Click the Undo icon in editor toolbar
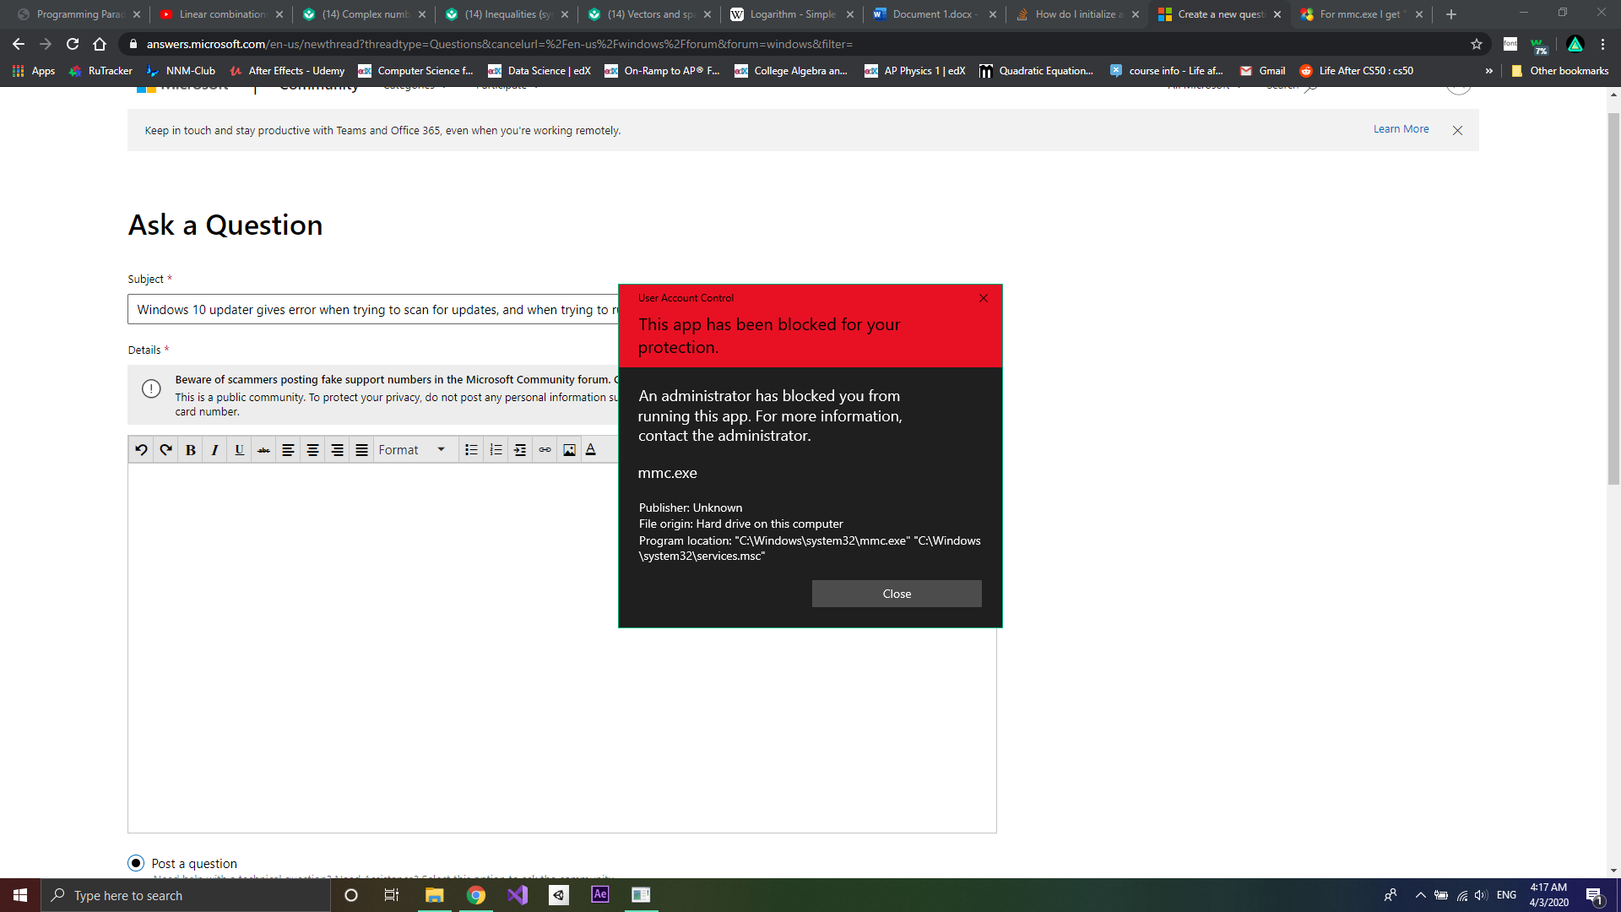The image size is (1621, 912). pos(141,450)
